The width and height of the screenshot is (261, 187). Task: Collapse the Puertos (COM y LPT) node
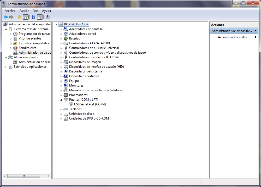[61, 100]
